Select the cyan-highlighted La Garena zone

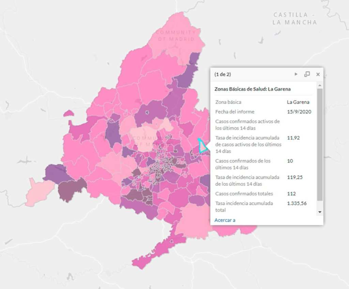coord(203,147)
